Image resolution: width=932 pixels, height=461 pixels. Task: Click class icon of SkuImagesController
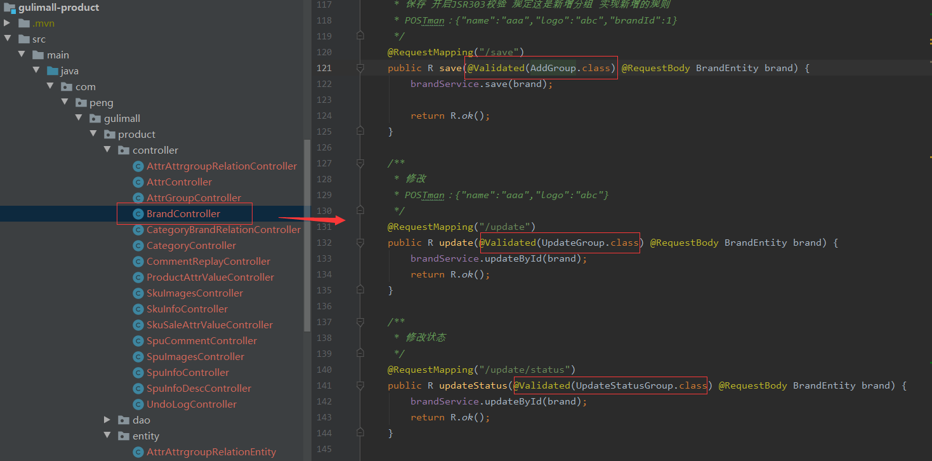tap(138, 293)
